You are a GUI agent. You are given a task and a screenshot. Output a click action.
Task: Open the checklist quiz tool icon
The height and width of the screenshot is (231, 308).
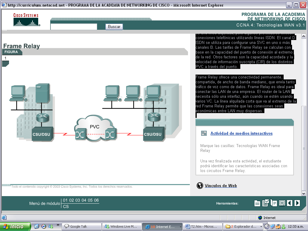pos(265,203)
